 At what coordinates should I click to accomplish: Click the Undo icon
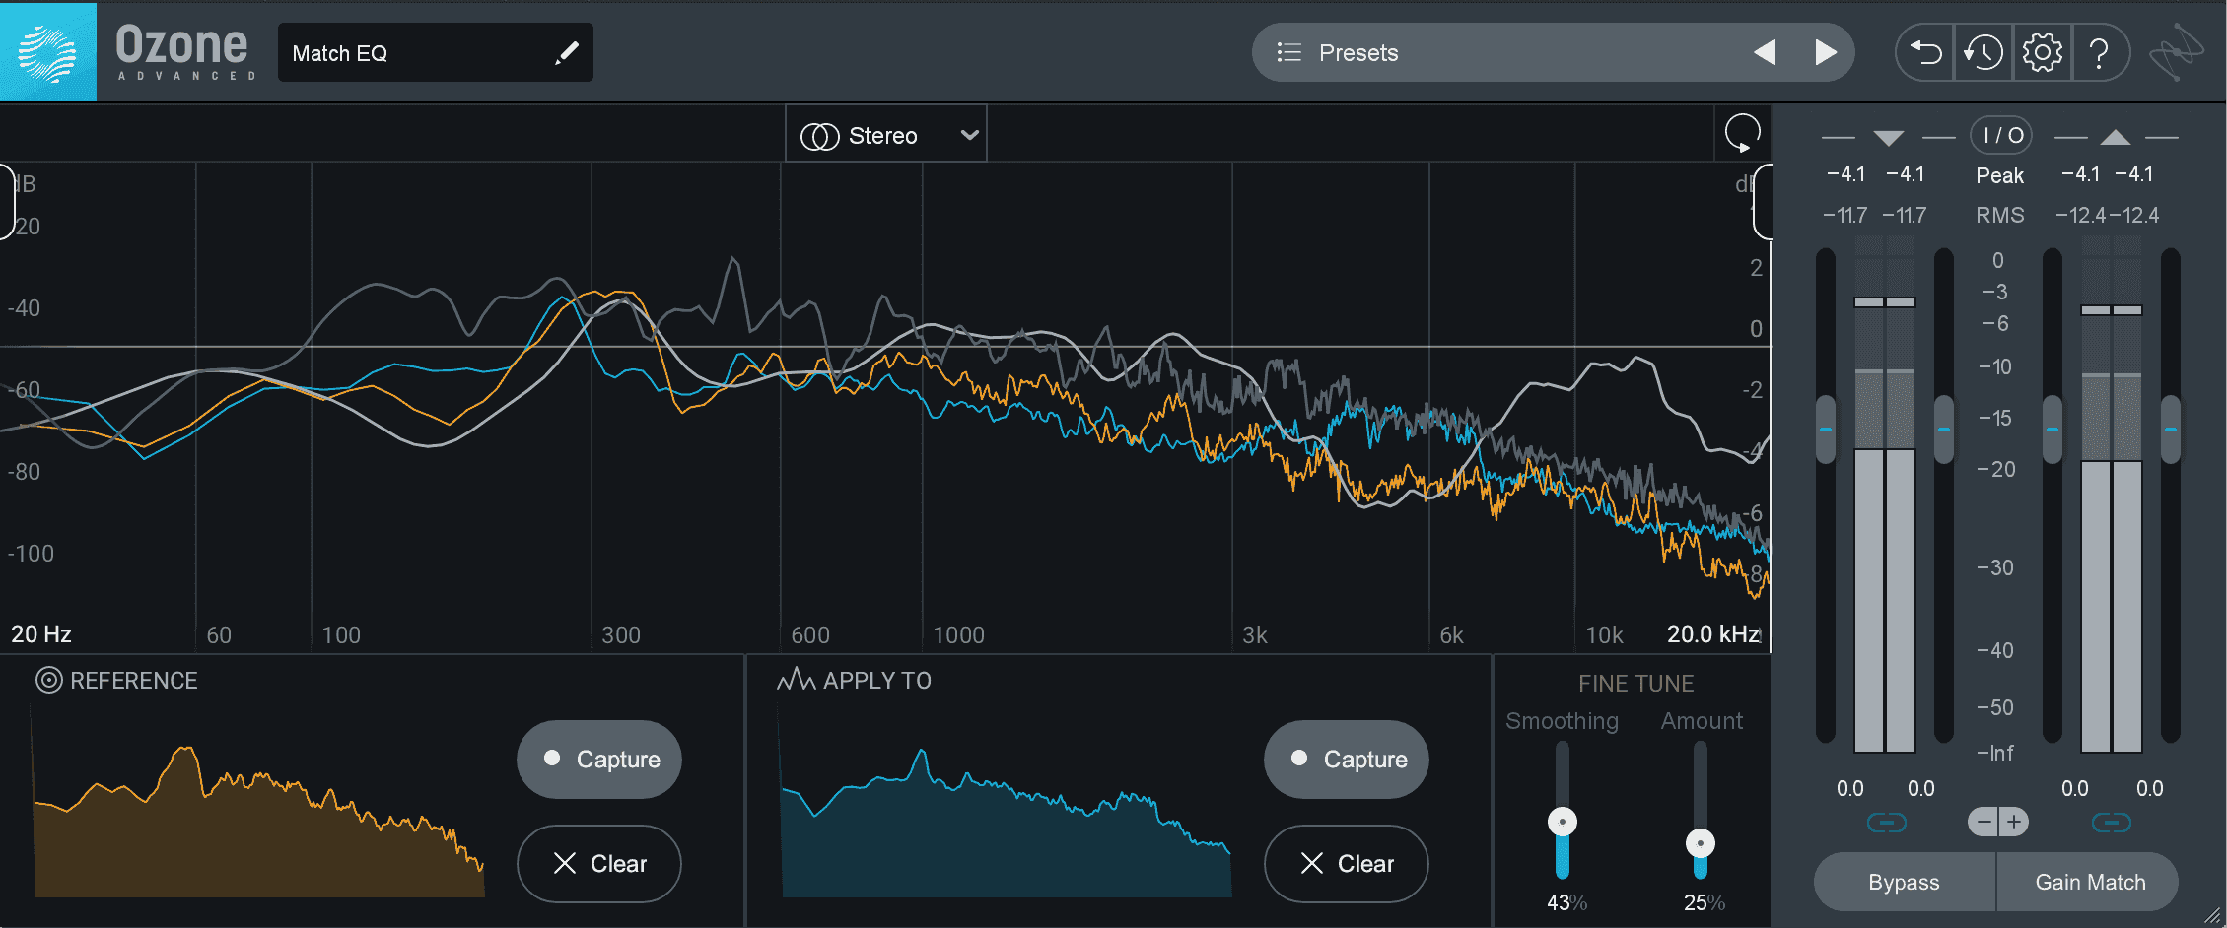(1925, 52)
